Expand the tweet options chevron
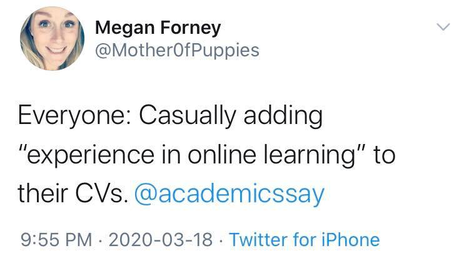 click(443, 28)
